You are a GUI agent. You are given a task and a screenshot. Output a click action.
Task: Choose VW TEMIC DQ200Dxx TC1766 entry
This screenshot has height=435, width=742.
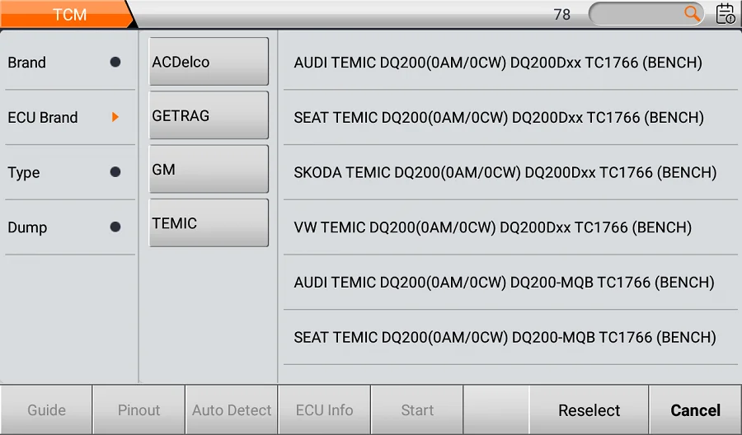click(x=492, y=227)
